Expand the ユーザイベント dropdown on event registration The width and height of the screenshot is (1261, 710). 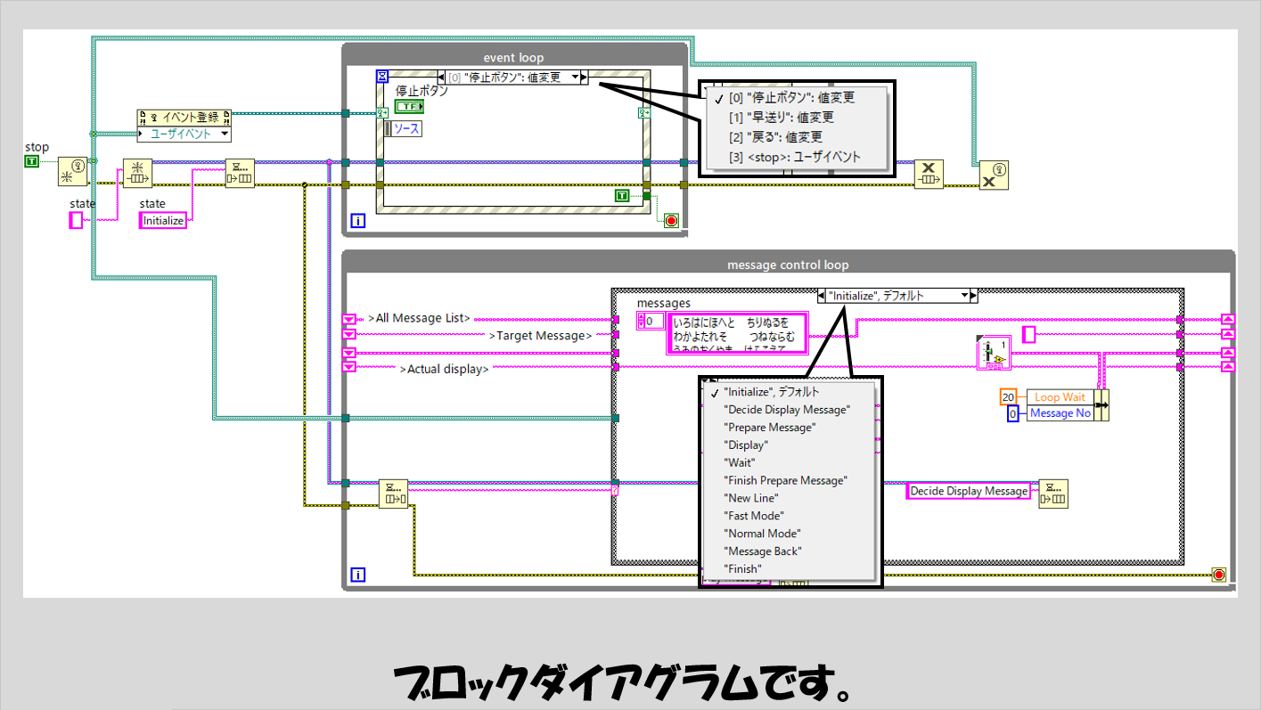coord(223,134)
